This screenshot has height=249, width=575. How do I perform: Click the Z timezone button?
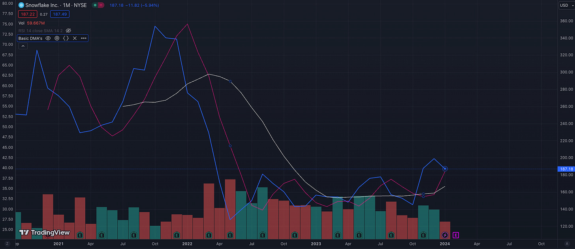tap(7, 244)
